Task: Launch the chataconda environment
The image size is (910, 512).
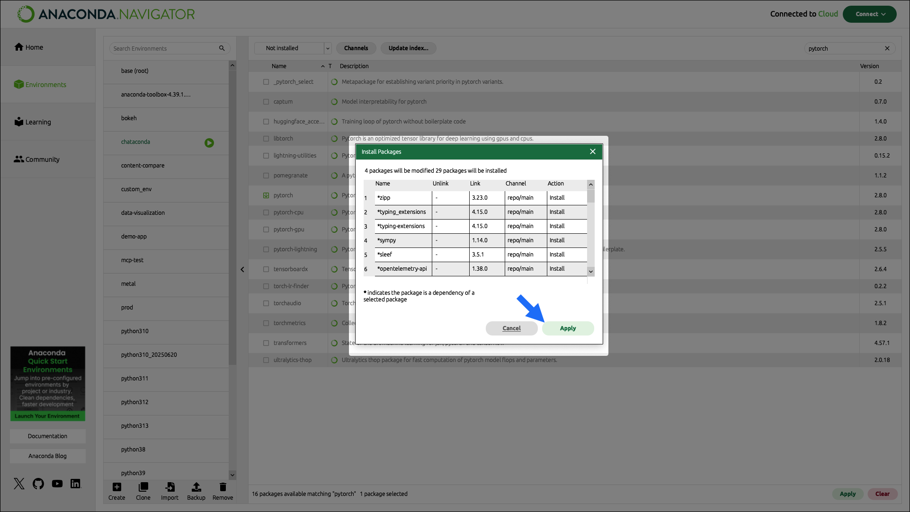Action: click(209, 142)
